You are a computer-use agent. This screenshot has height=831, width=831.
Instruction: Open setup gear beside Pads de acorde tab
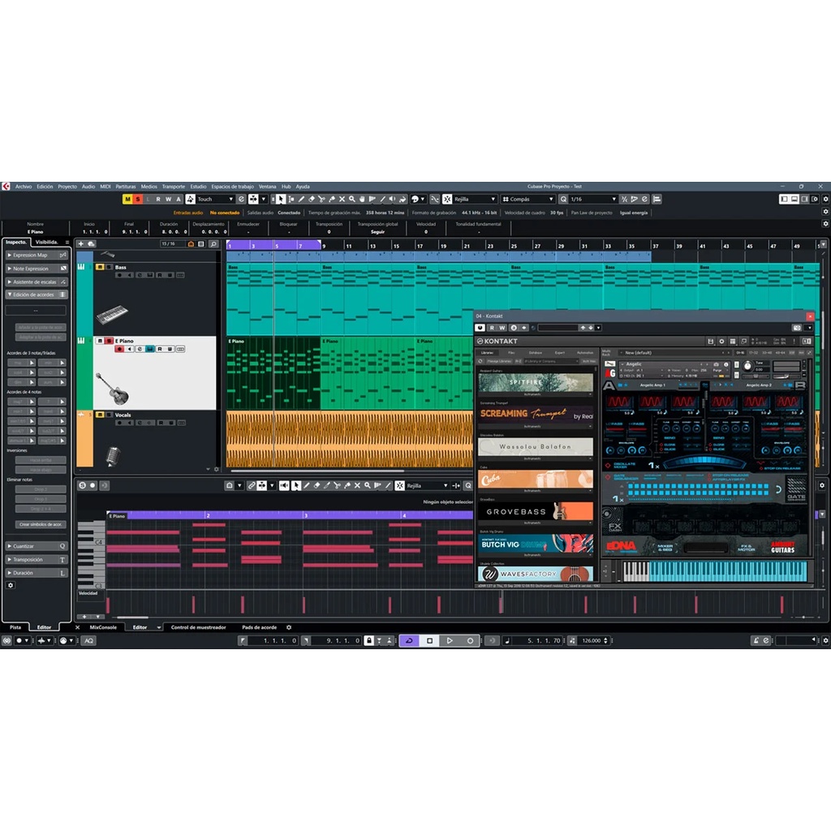click(x=289, y=627)
